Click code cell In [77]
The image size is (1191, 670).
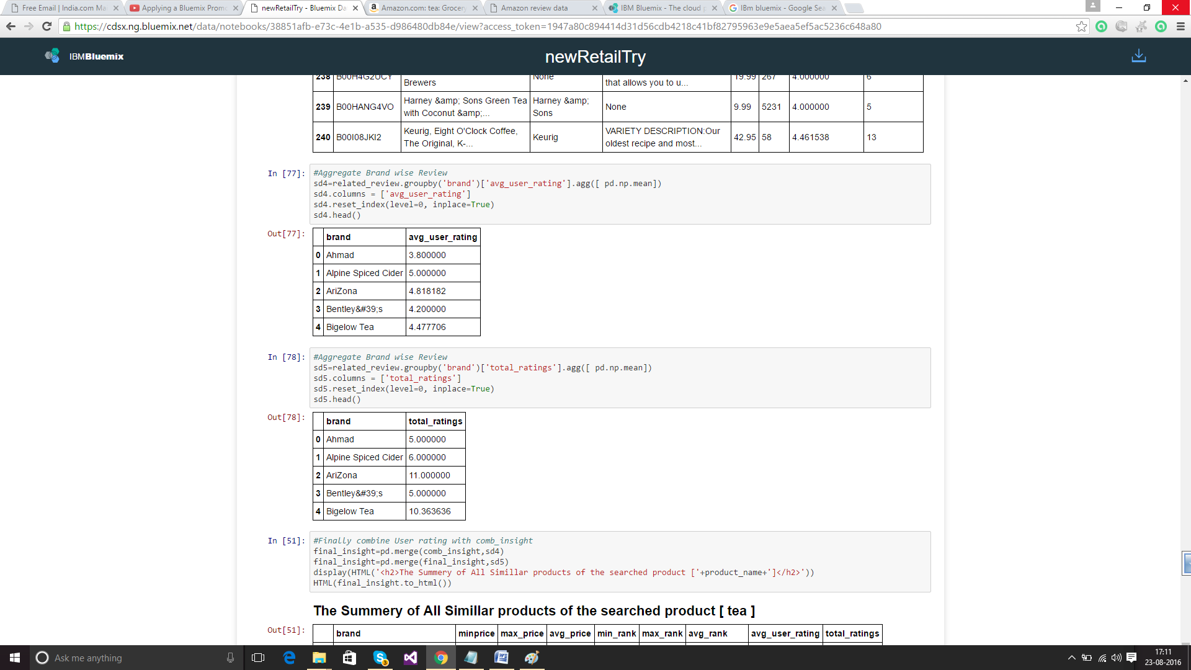coord(620,194)
